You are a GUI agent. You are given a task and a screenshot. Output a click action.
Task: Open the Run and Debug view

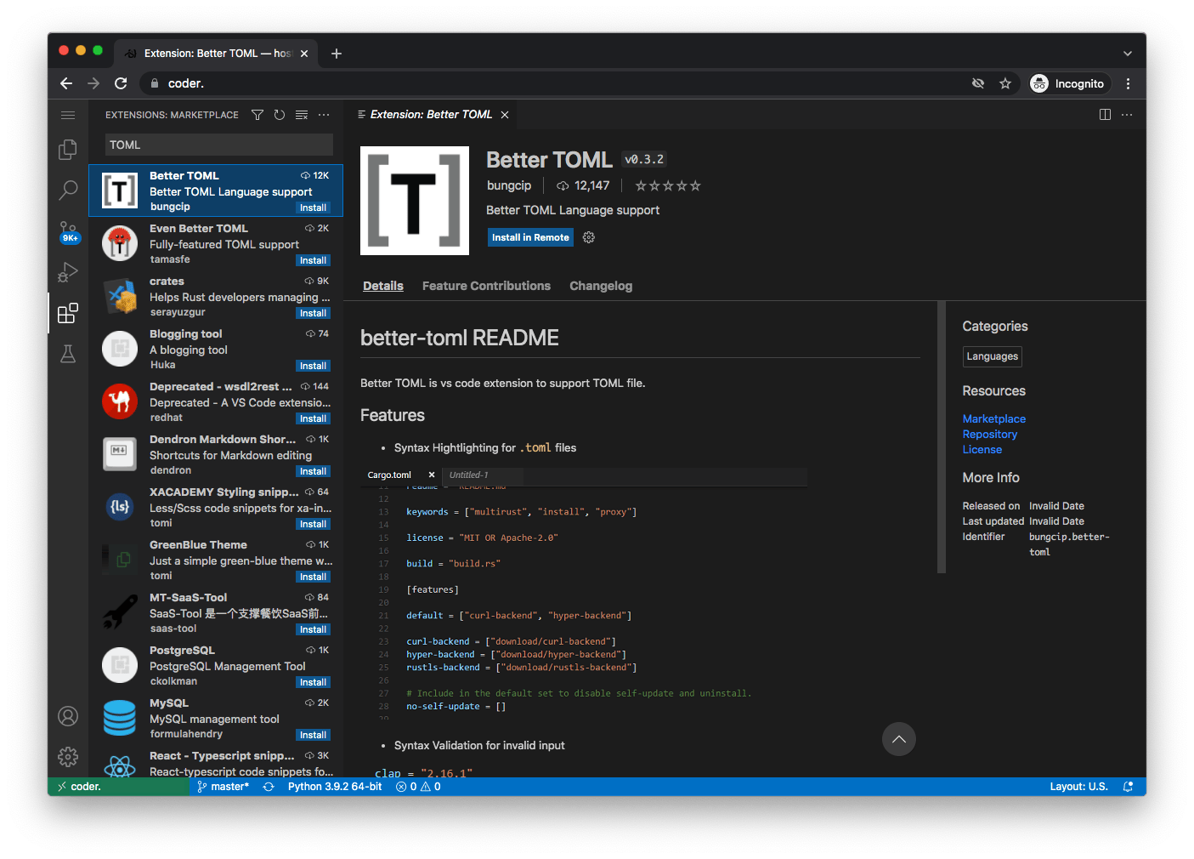point(68,272)
